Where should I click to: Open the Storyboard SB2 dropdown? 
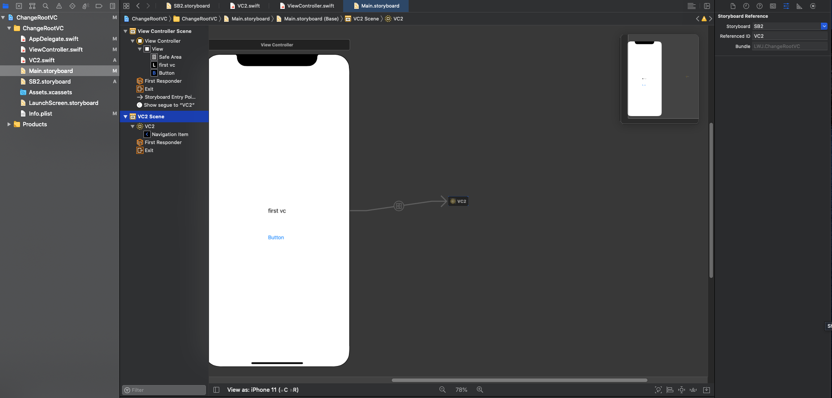click(824, 26)
